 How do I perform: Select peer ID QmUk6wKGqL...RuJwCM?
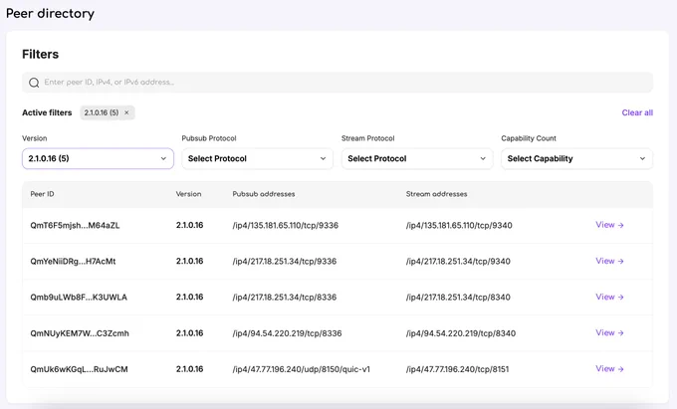79,369
